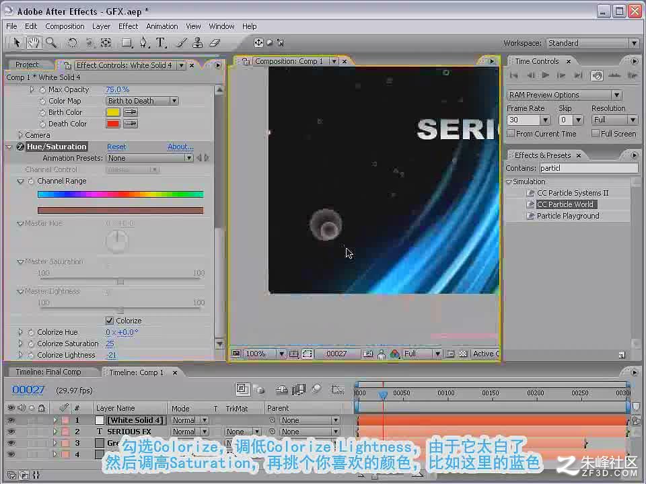The height and width of the screenshot is (484, 646).
Task: Expand Colorize Saturation property
Action: click(x=20, y=344)
